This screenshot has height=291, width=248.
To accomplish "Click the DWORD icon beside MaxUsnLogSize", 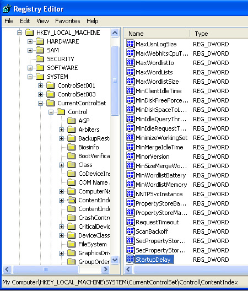I will point(130,44).
